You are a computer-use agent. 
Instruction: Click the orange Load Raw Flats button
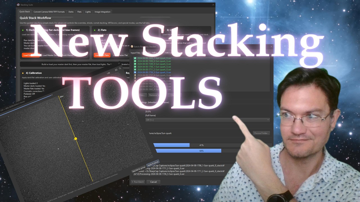[102, 55]
